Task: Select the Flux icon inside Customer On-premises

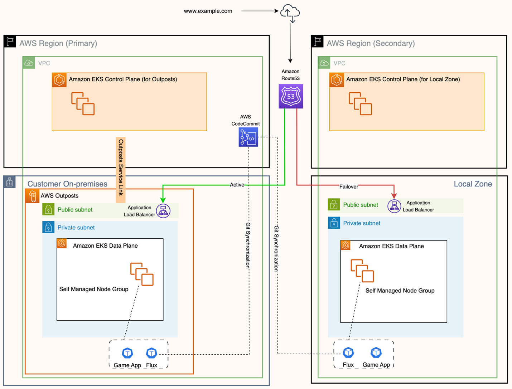Action: [151, 352]
